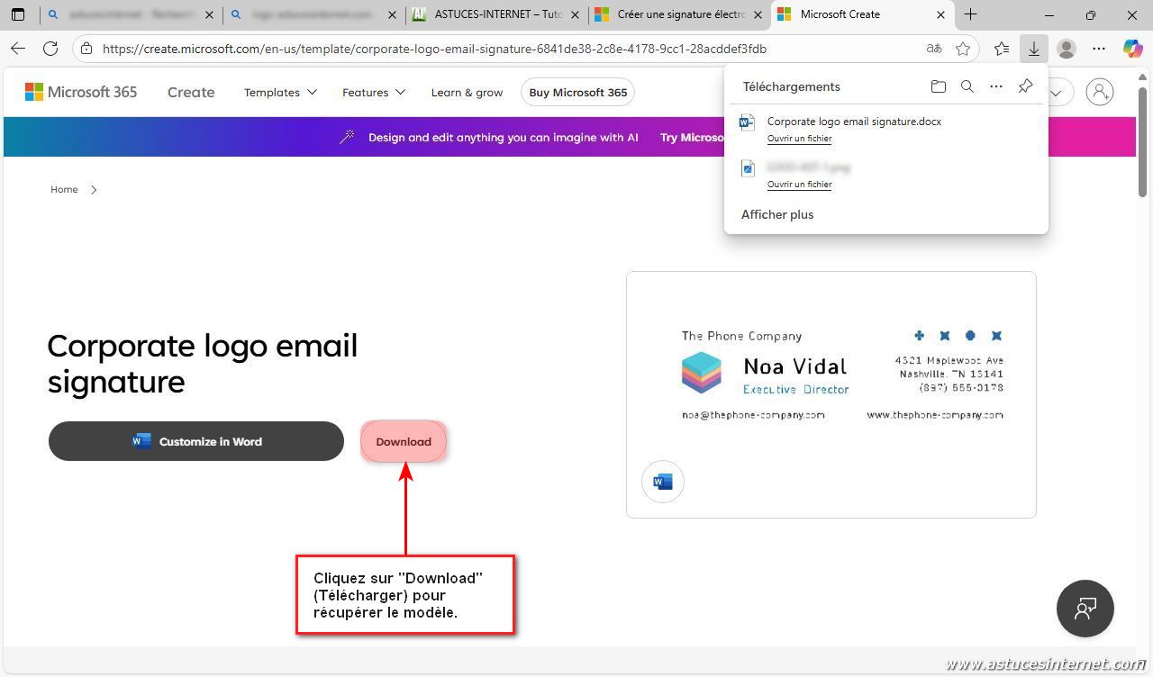Click Buy Microsoft 365 button

(578, 92)
